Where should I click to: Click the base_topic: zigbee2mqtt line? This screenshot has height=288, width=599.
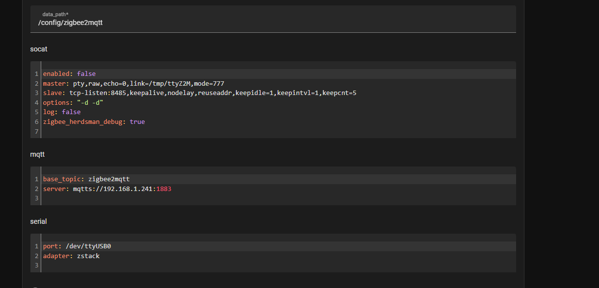click(86, 179)
